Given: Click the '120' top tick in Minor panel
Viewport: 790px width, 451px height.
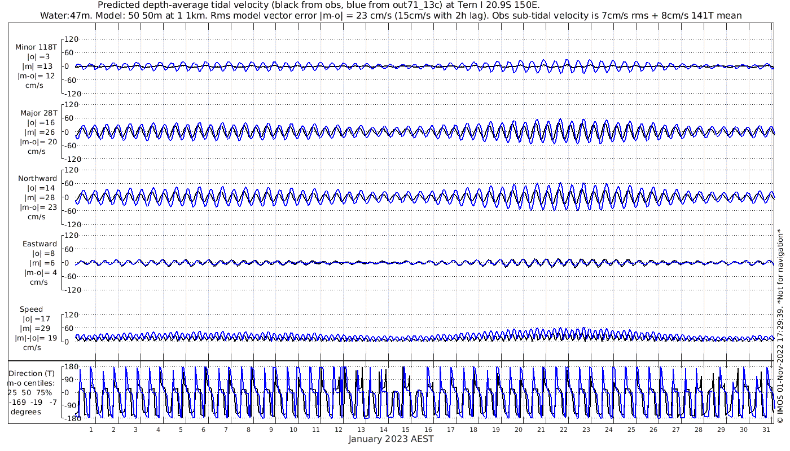Looking at the screenshot, I should [71, 39].
